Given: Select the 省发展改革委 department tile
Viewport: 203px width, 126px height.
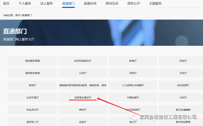Looking at the screenshot, I should click(32, 61).
